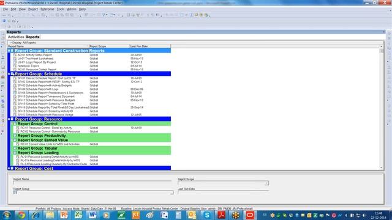Click the report icon beside AD-01 Activity Status Report

15,55
